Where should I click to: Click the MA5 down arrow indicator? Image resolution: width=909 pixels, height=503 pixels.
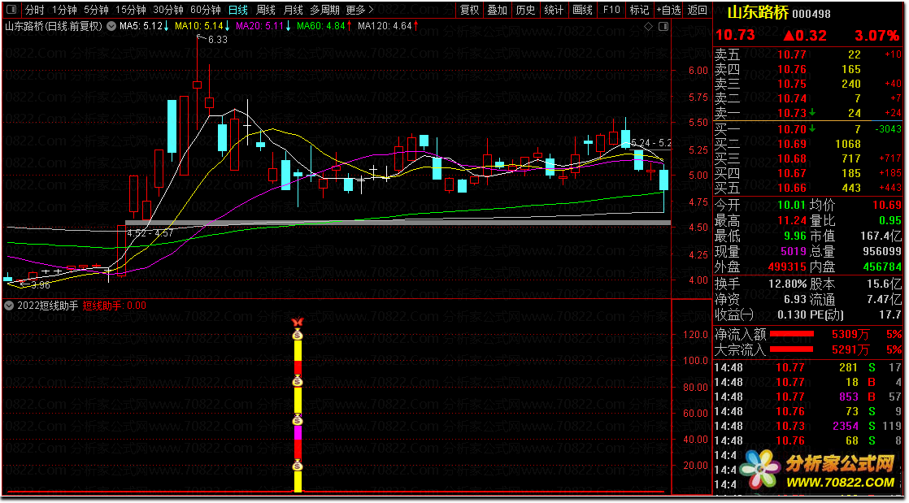click(167, 26)
